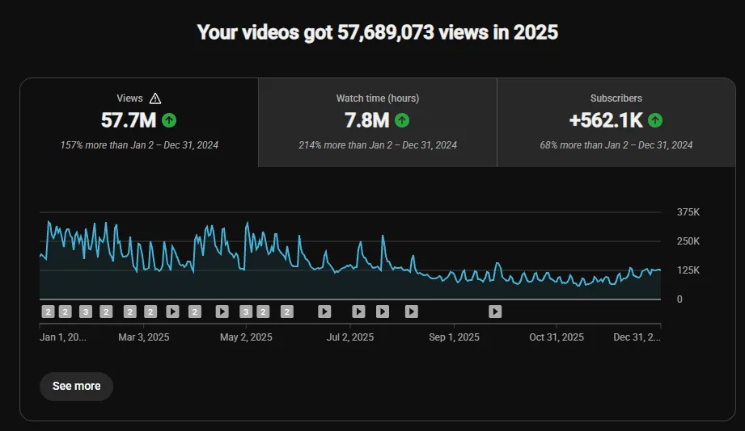Click the green up arrow next to +562.1K

click(x=655, y=120)
